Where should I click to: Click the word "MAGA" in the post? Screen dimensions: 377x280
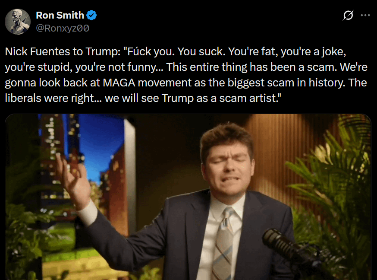[x=119, y=83]
